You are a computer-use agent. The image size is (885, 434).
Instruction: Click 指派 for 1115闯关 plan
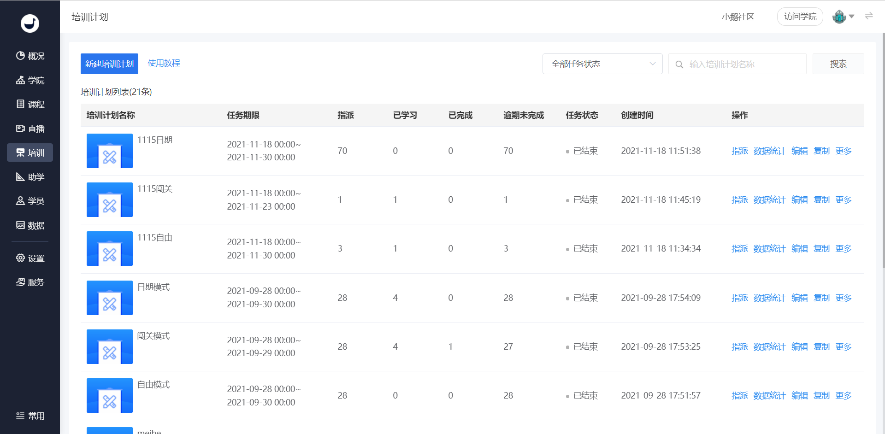pos(740,199)
